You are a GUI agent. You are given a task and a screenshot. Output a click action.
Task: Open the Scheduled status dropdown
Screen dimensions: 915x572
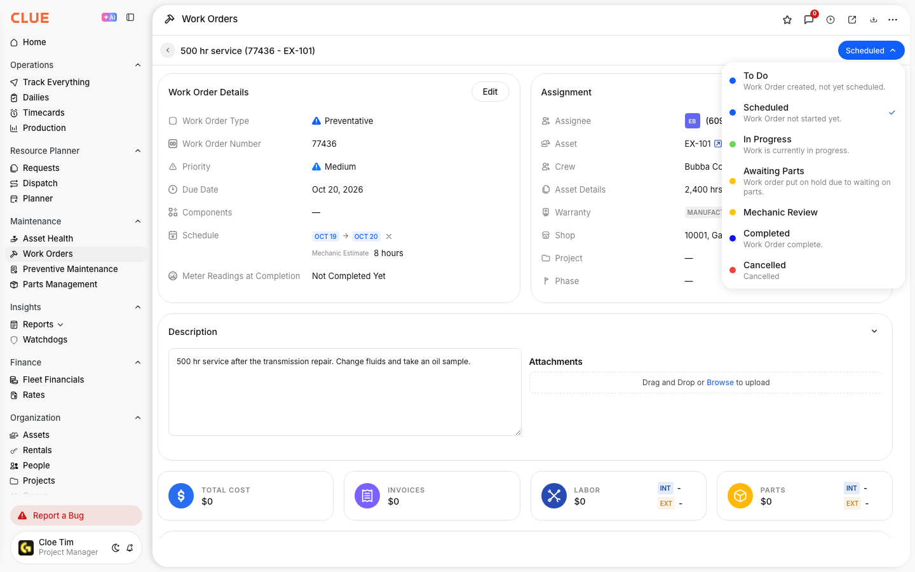[x=871, y=50]
